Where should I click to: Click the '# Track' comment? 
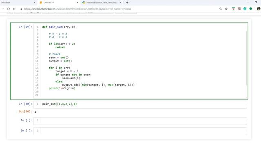point(55,54)
